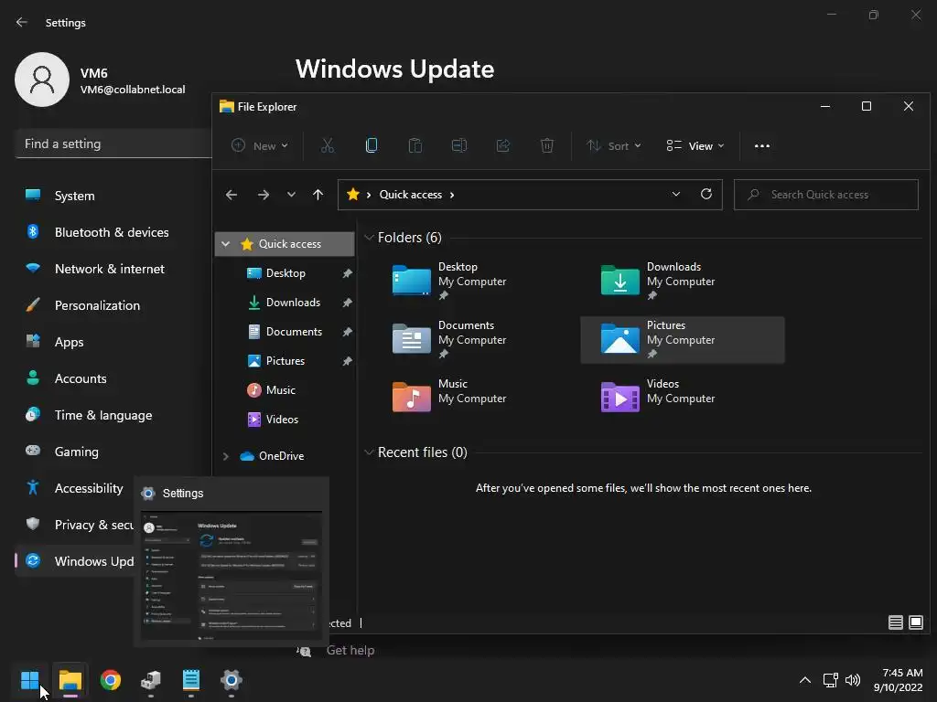Click the File Explorer icon on taskbar
The image size is (937, 702).
70,680
